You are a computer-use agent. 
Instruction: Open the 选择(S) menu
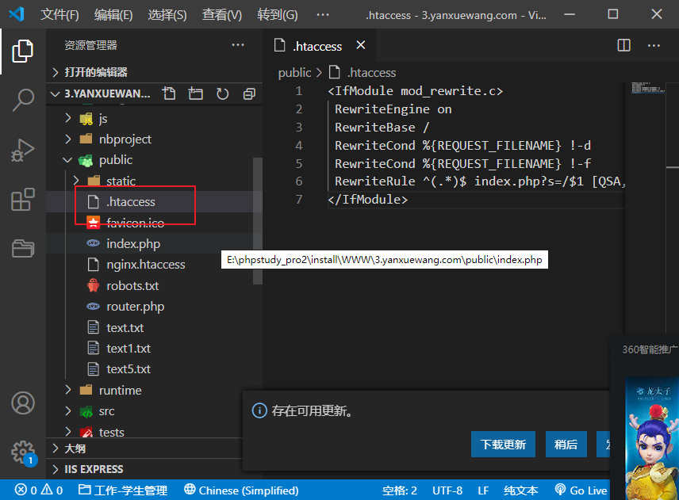pyautogui.click(x=167, y=15)
